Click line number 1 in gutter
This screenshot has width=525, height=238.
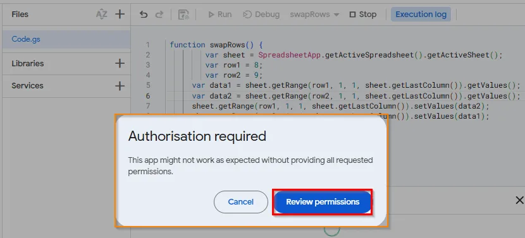[x=148, y=45]
